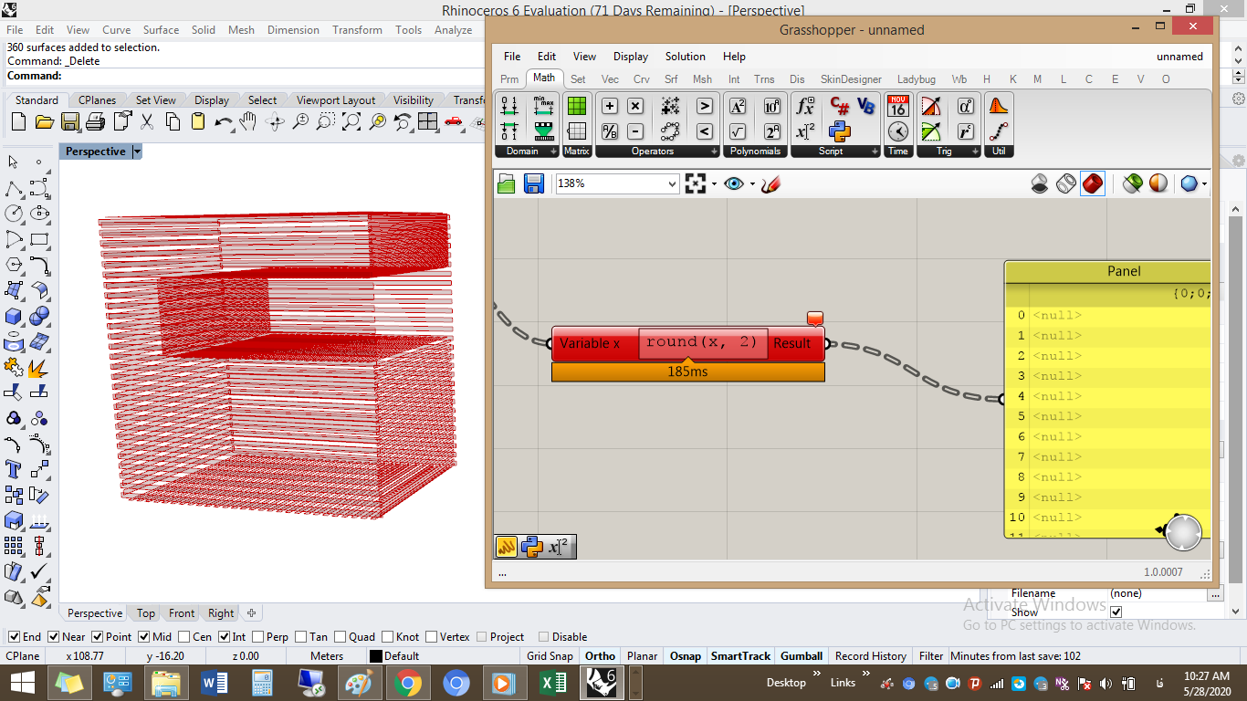Expand the Perspective viewport title dropdown arrow
The image size is (1247, 701).
137,152
